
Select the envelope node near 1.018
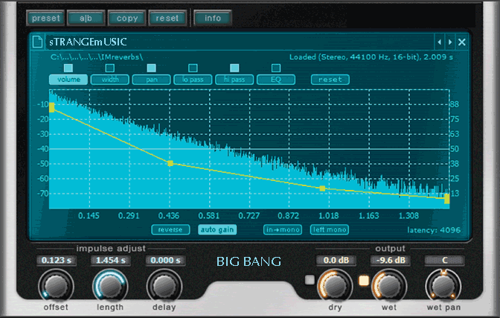[322, 188]
